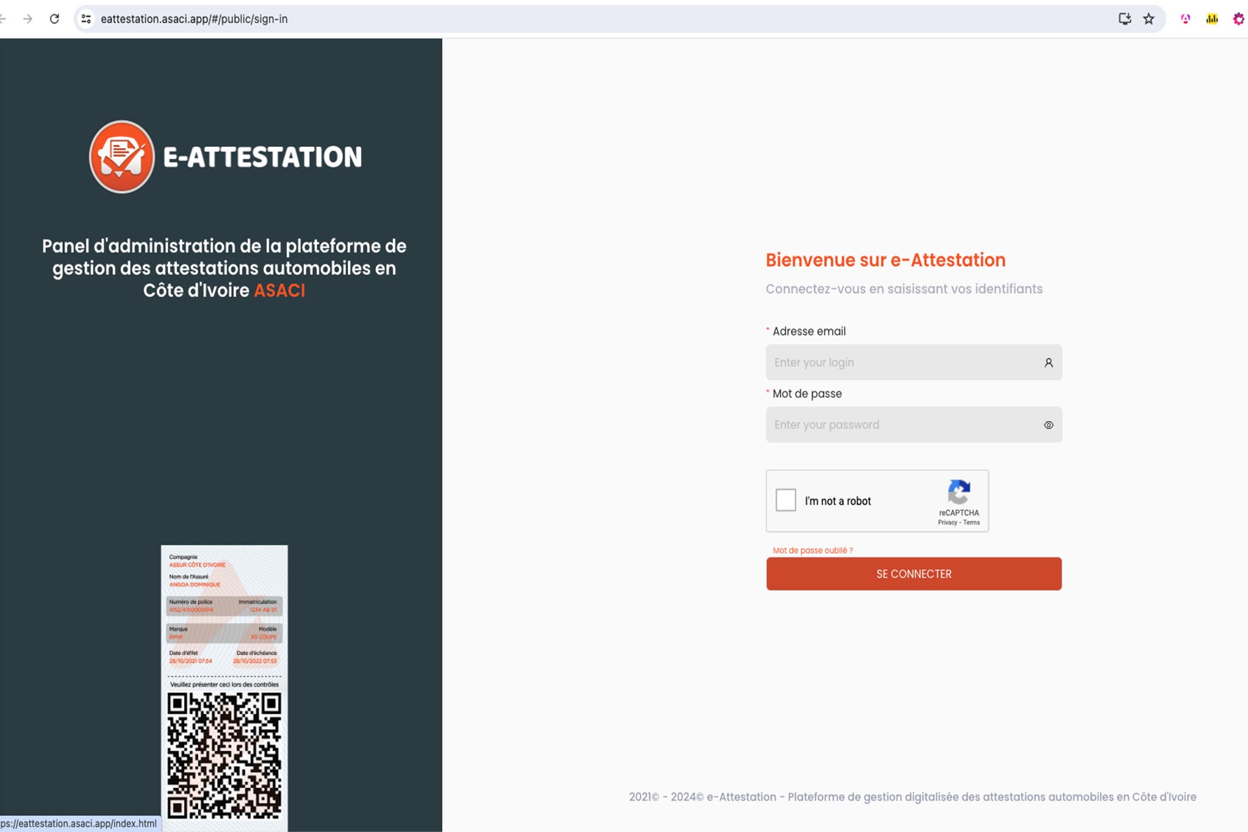Click the E-Attestation orange logo
This screenshot has height=832, width=1248.
(122, 157)
